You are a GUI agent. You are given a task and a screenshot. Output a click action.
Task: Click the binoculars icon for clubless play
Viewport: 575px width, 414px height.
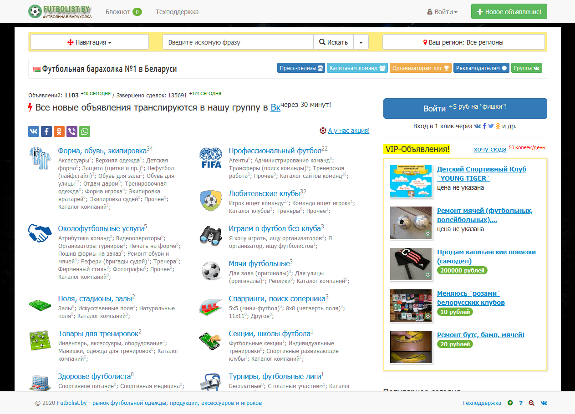coord(210,235)
